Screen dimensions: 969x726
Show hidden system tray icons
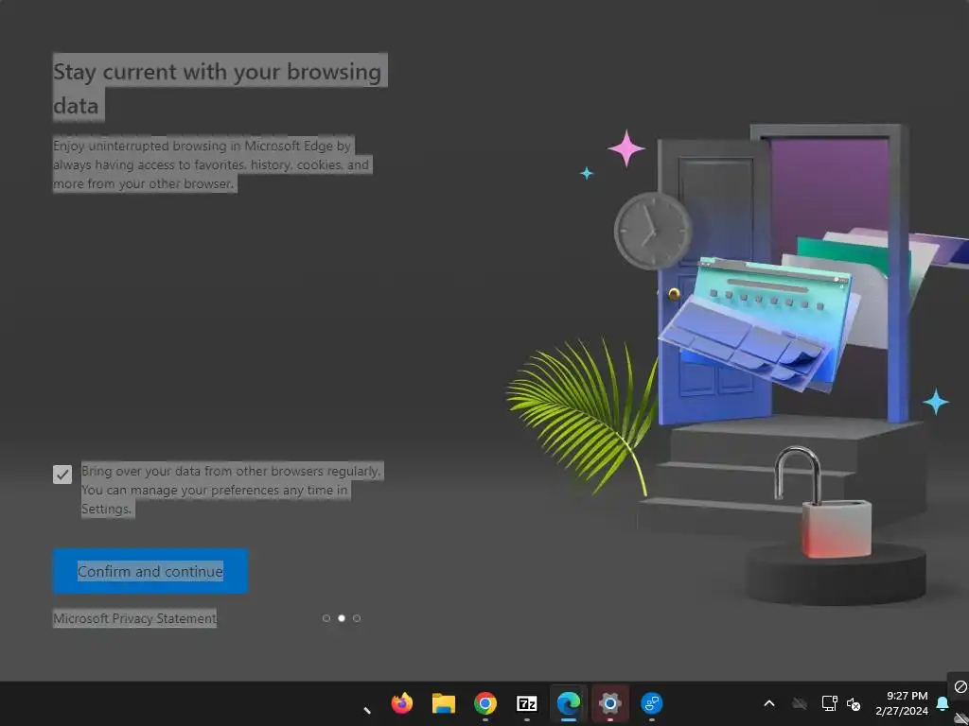point(769,703)
